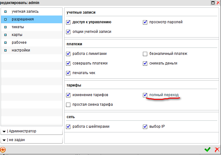The image size is (221, 155).
Task: Maximize the edit admin dialog
Action: (213, 3)
